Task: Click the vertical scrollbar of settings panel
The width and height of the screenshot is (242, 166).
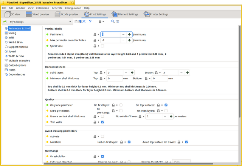Action: click(x=240, y=72)
